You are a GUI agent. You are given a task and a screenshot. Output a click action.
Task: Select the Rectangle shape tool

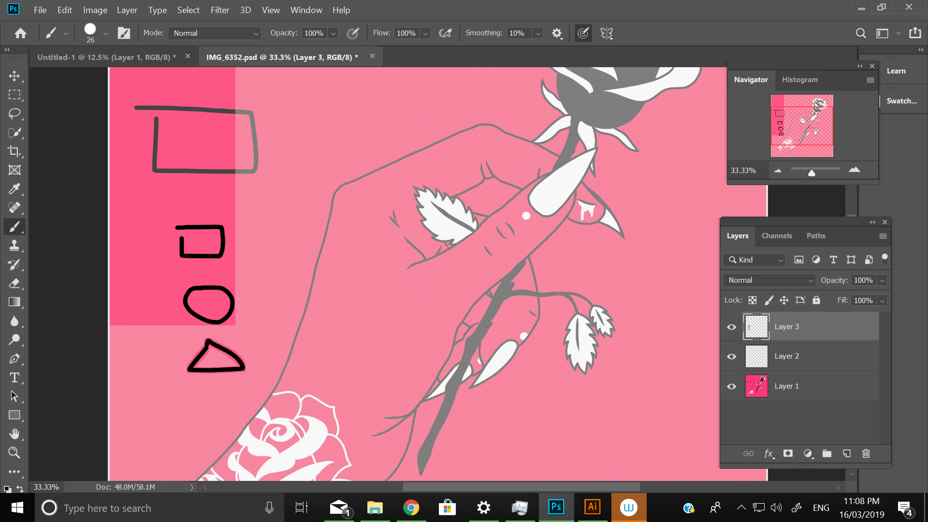coord(14,415)
